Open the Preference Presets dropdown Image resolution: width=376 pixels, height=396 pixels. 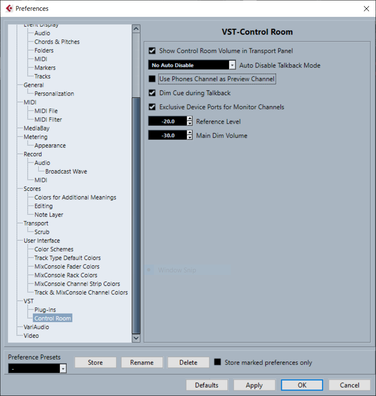[37, 368]
